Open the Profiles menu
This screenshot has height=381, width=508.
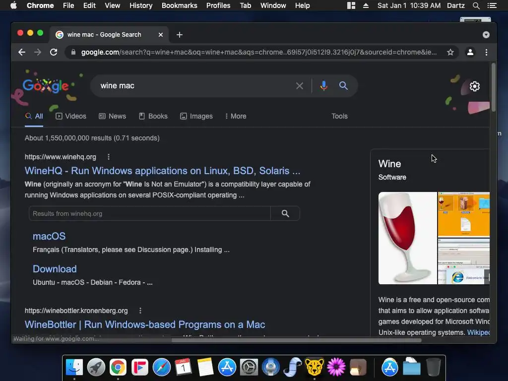click(218, 5)
